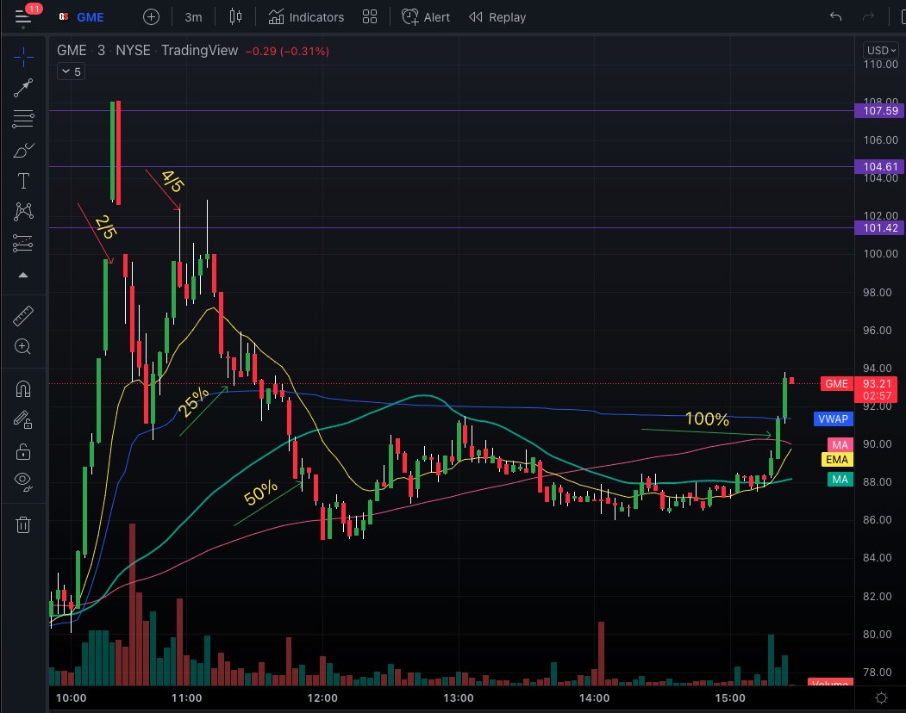Select the crosshair cursor tool
The width and height of the screenshot is (906, 713).
coord(23,56)
